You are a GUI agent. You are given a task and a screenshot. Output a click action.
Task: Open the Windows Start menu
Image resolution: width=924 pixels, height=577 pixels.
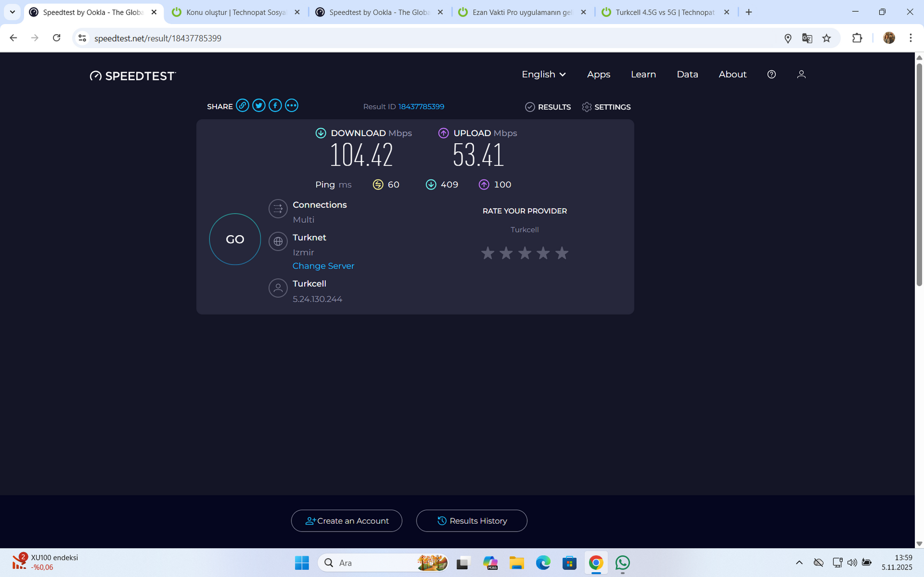pyautogui.click(x=302, y=563)
